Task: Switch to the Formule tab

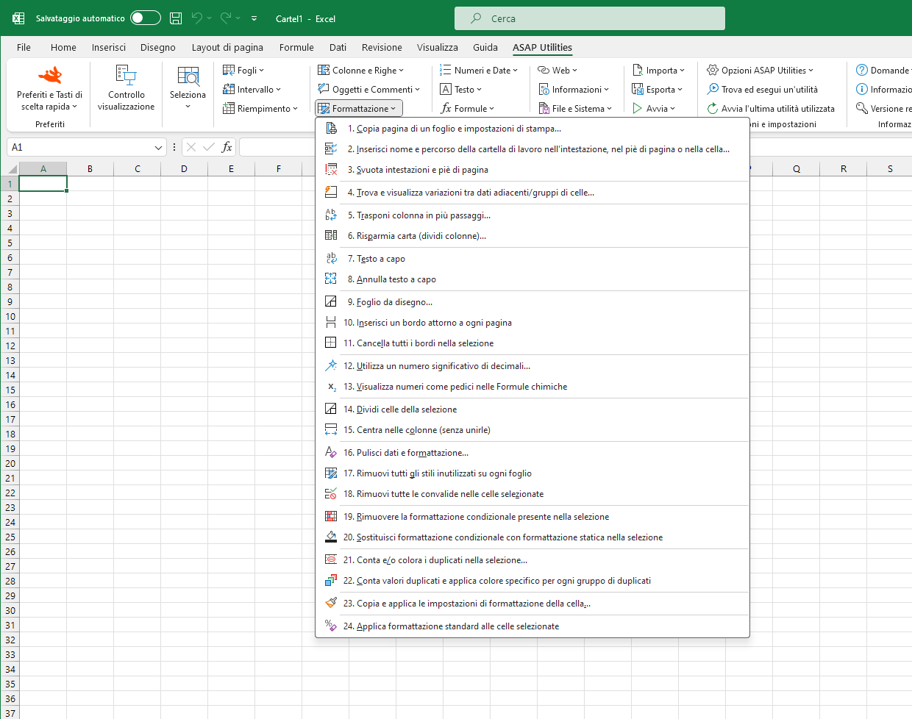Action: 296,47
